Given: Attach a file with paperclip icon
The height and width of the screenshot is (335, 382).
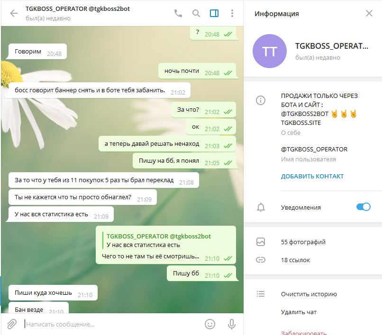Looking at the screenshot, I should click(12, 324).
